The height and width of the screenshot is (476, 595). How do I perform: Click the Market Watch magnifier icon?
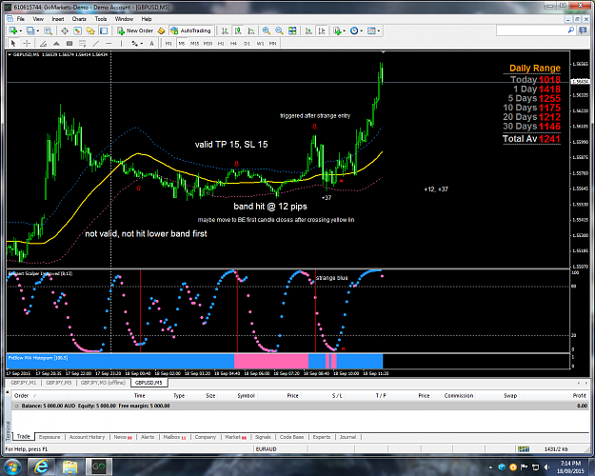pos(48,30)
